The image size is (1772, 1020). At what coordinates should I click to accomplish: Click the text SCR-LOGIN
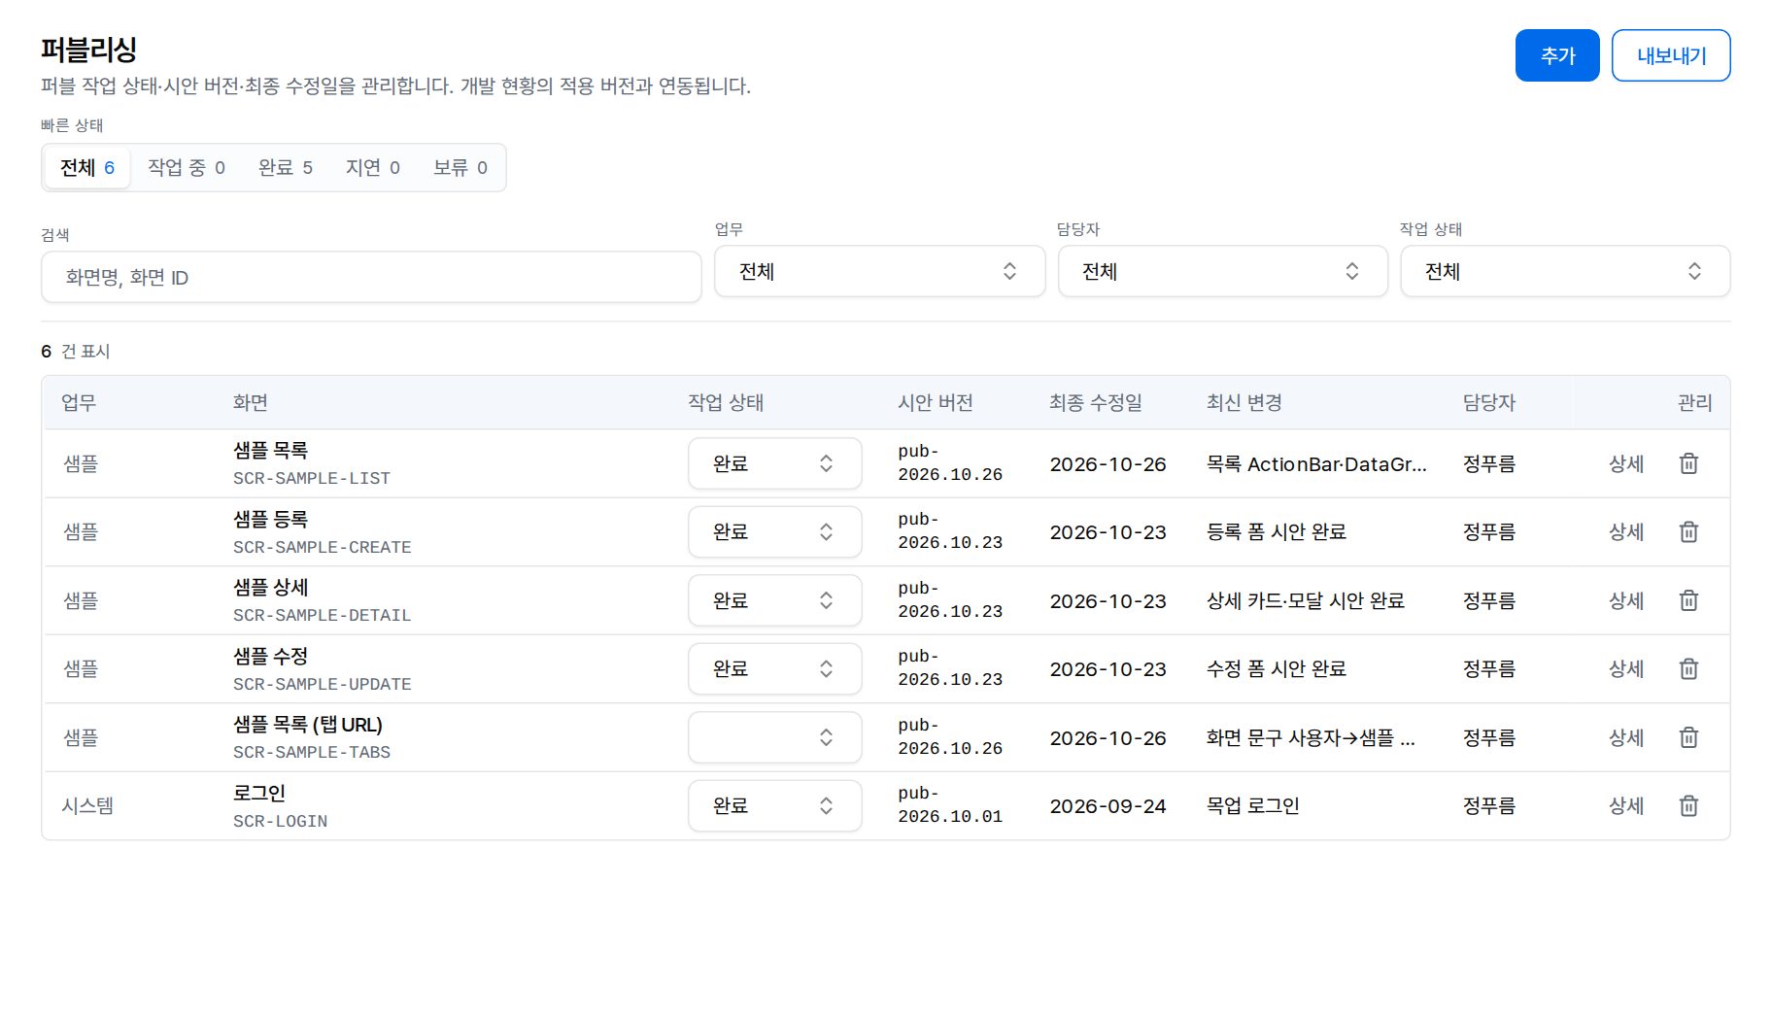coord(281,821)
